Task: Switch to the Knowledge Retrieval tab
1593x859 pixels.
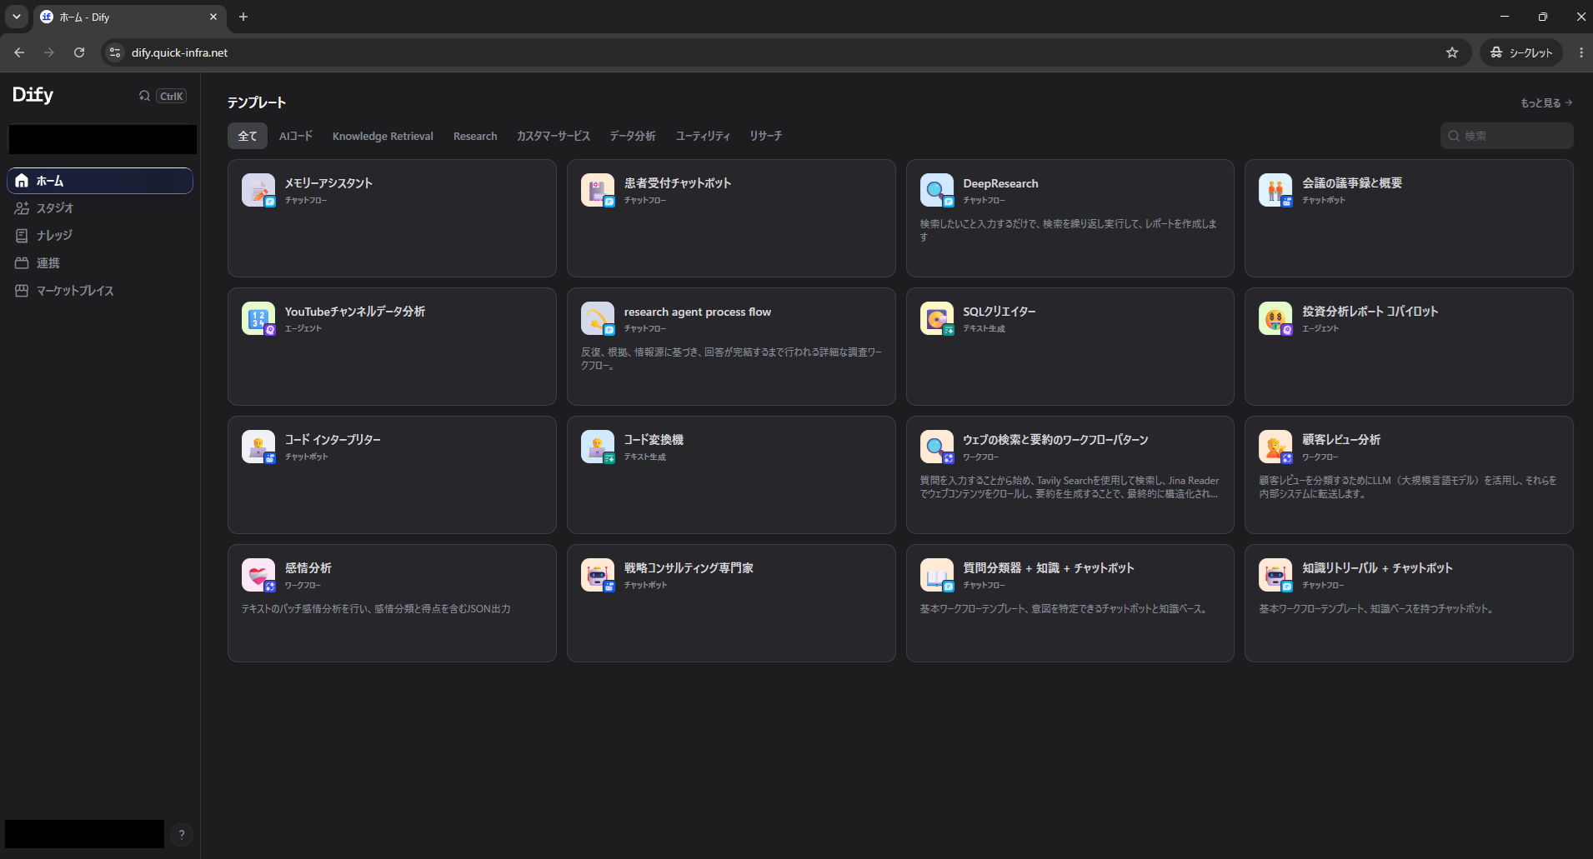Action: click(x=383, y=136)
